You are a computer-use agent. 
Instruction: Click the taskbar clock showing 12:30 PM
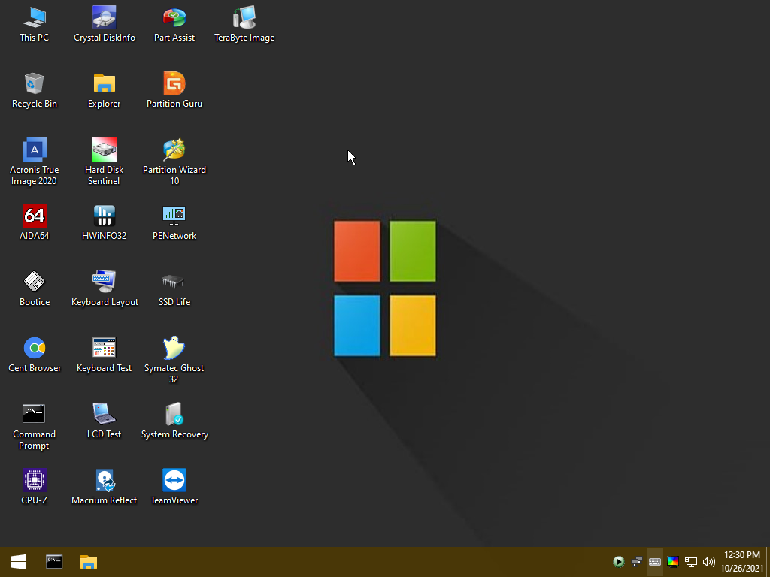742,562
